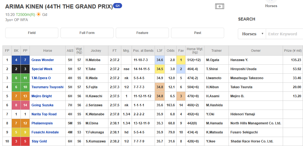303x146 pixels.
Task: Open the Horses icon link at top
Action: pyautogui.click(x=271, y=4)
